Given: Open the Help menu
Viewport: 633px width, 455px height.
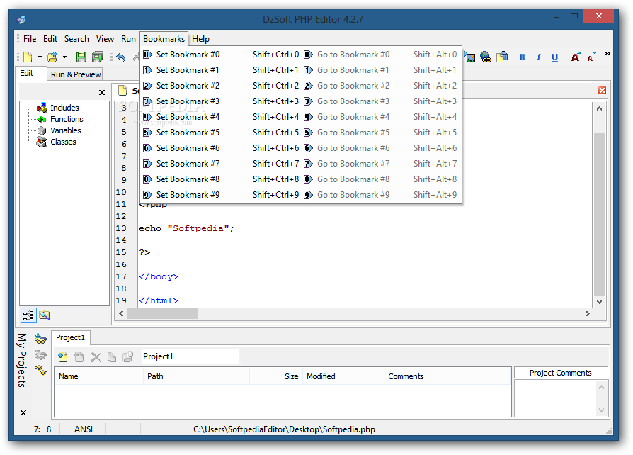Looking at the screenshot, I should click(x=200, y=39).
